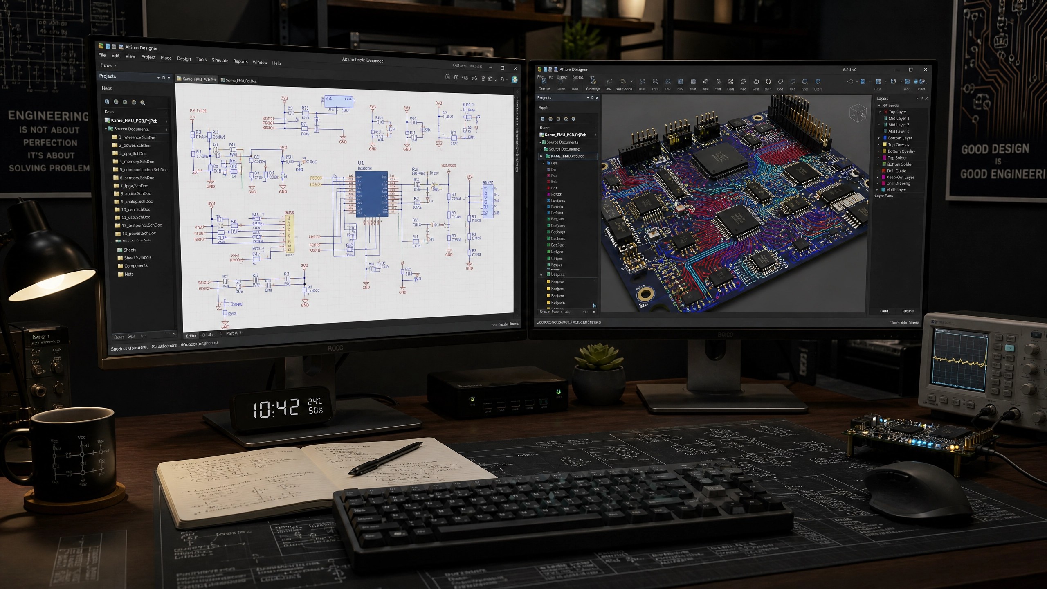Click the magnifier icon in PCB window Projects panel

point(574,119)
